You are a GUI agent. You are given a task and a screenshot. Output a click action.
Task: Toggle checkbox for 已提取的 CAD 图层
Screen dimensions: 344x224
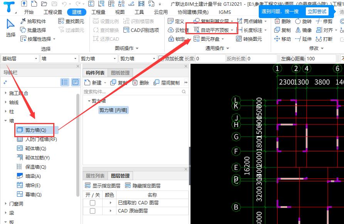point(93,203)
